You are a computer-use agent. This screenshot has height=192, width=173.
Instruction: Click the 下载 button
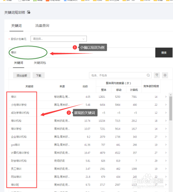(38, 75)
